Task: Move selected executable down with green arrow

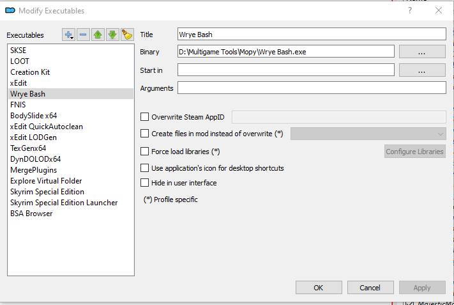Action: [112, 35]
